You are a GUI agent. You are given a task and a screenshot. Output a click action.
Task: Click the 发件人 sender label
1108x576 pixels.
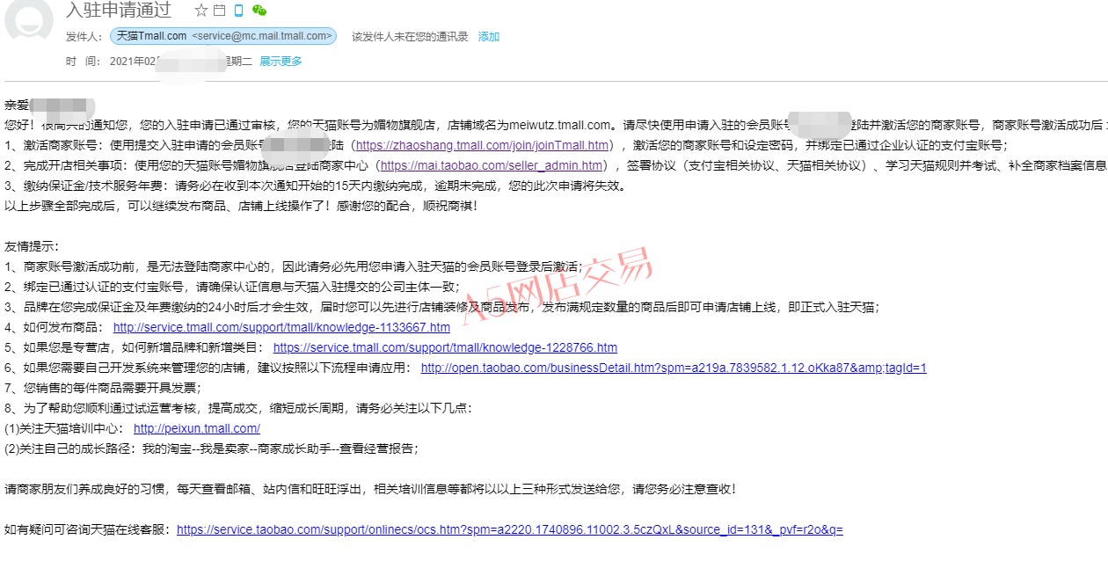point(84,37)
